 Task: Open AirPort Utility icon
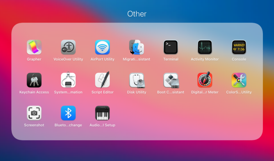[102, 47]
